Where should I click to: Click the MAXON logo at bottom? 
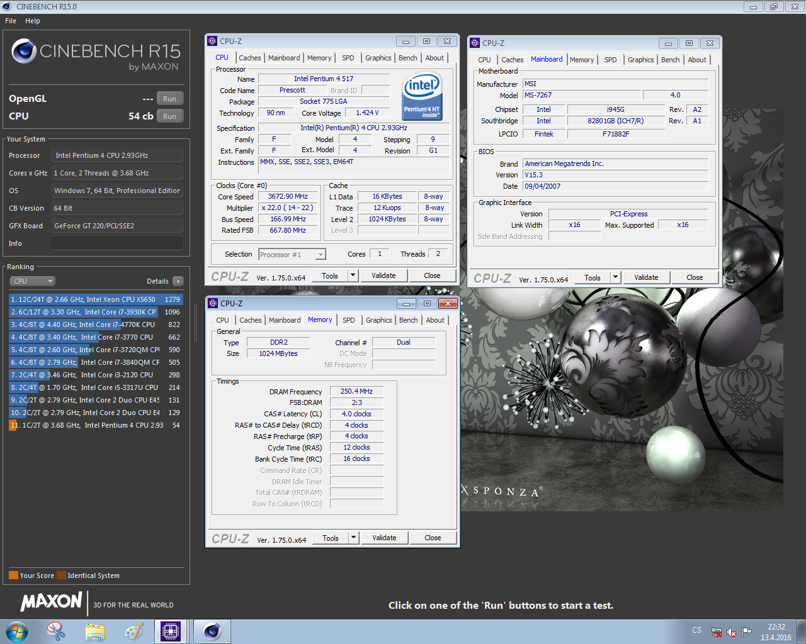coord(52,601)
